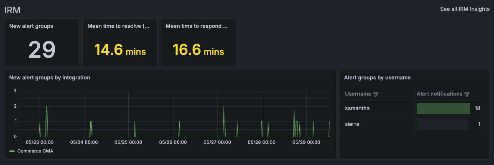Click the 05/27 00:00 axis label

217,142
